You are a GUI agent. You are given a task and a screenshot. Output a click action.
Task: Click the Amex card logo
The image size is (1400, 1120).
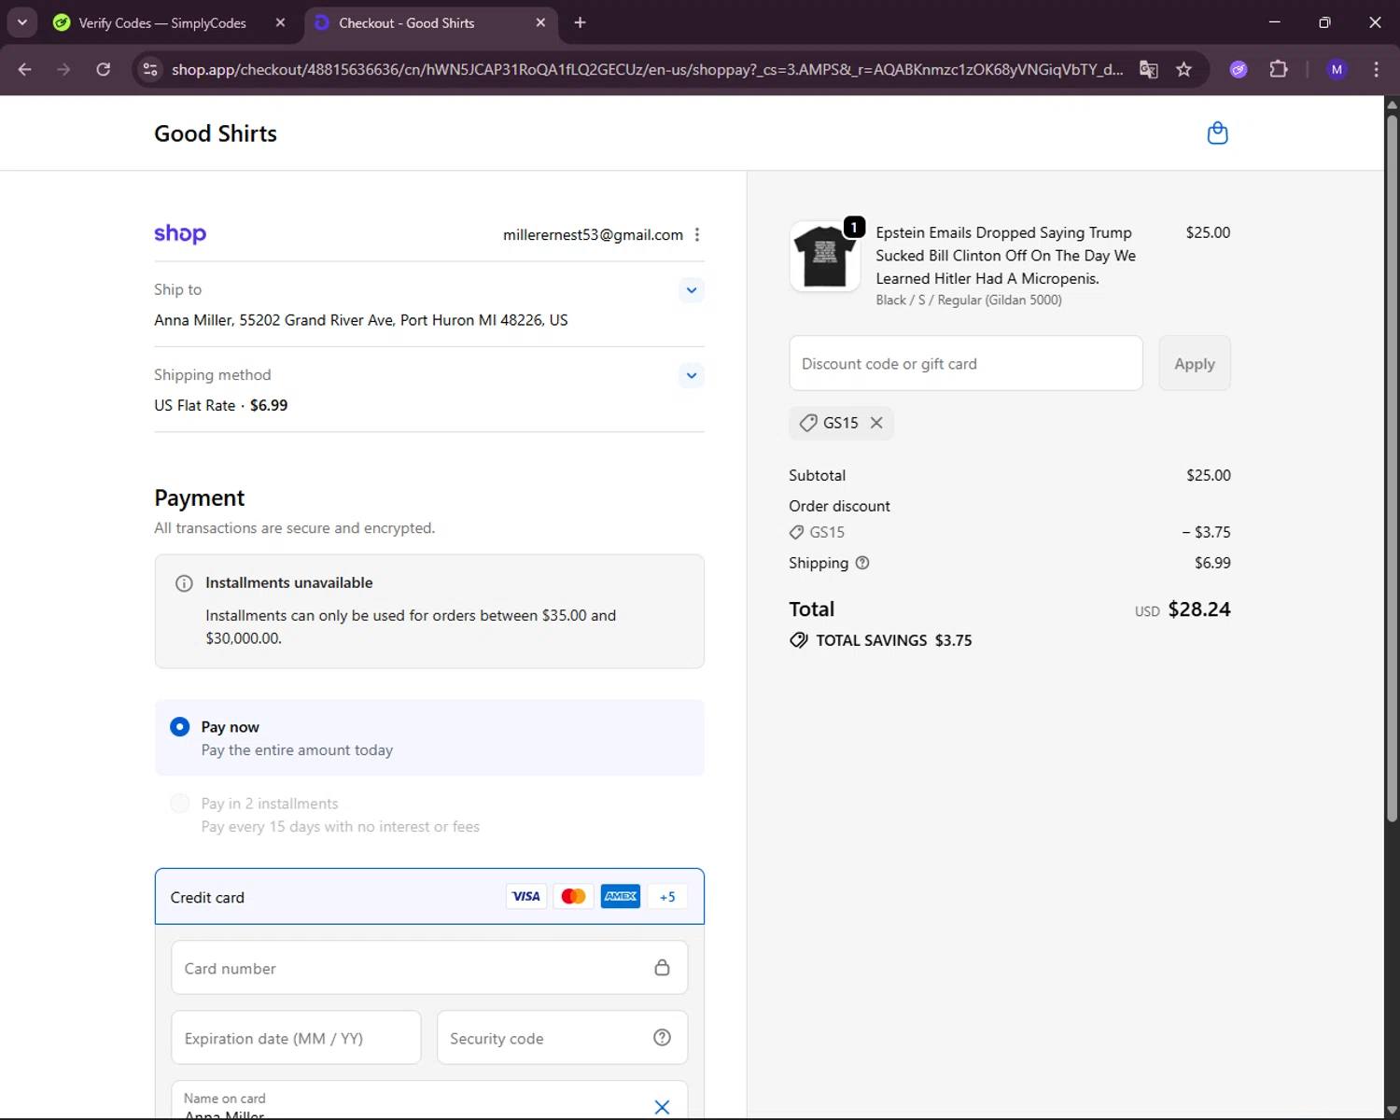(621, 896)
